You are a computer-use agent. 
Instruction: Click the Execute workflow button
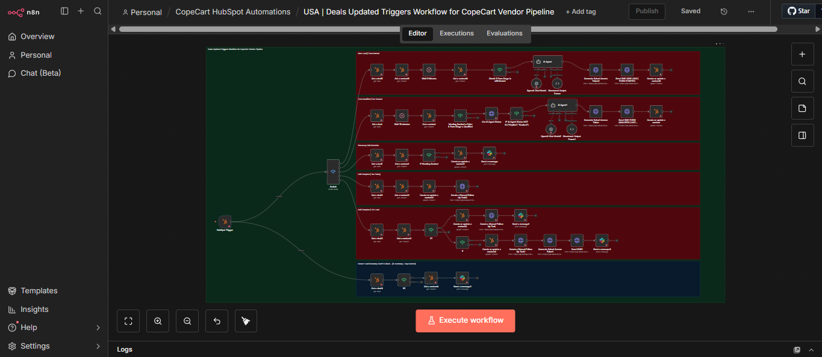465,320
